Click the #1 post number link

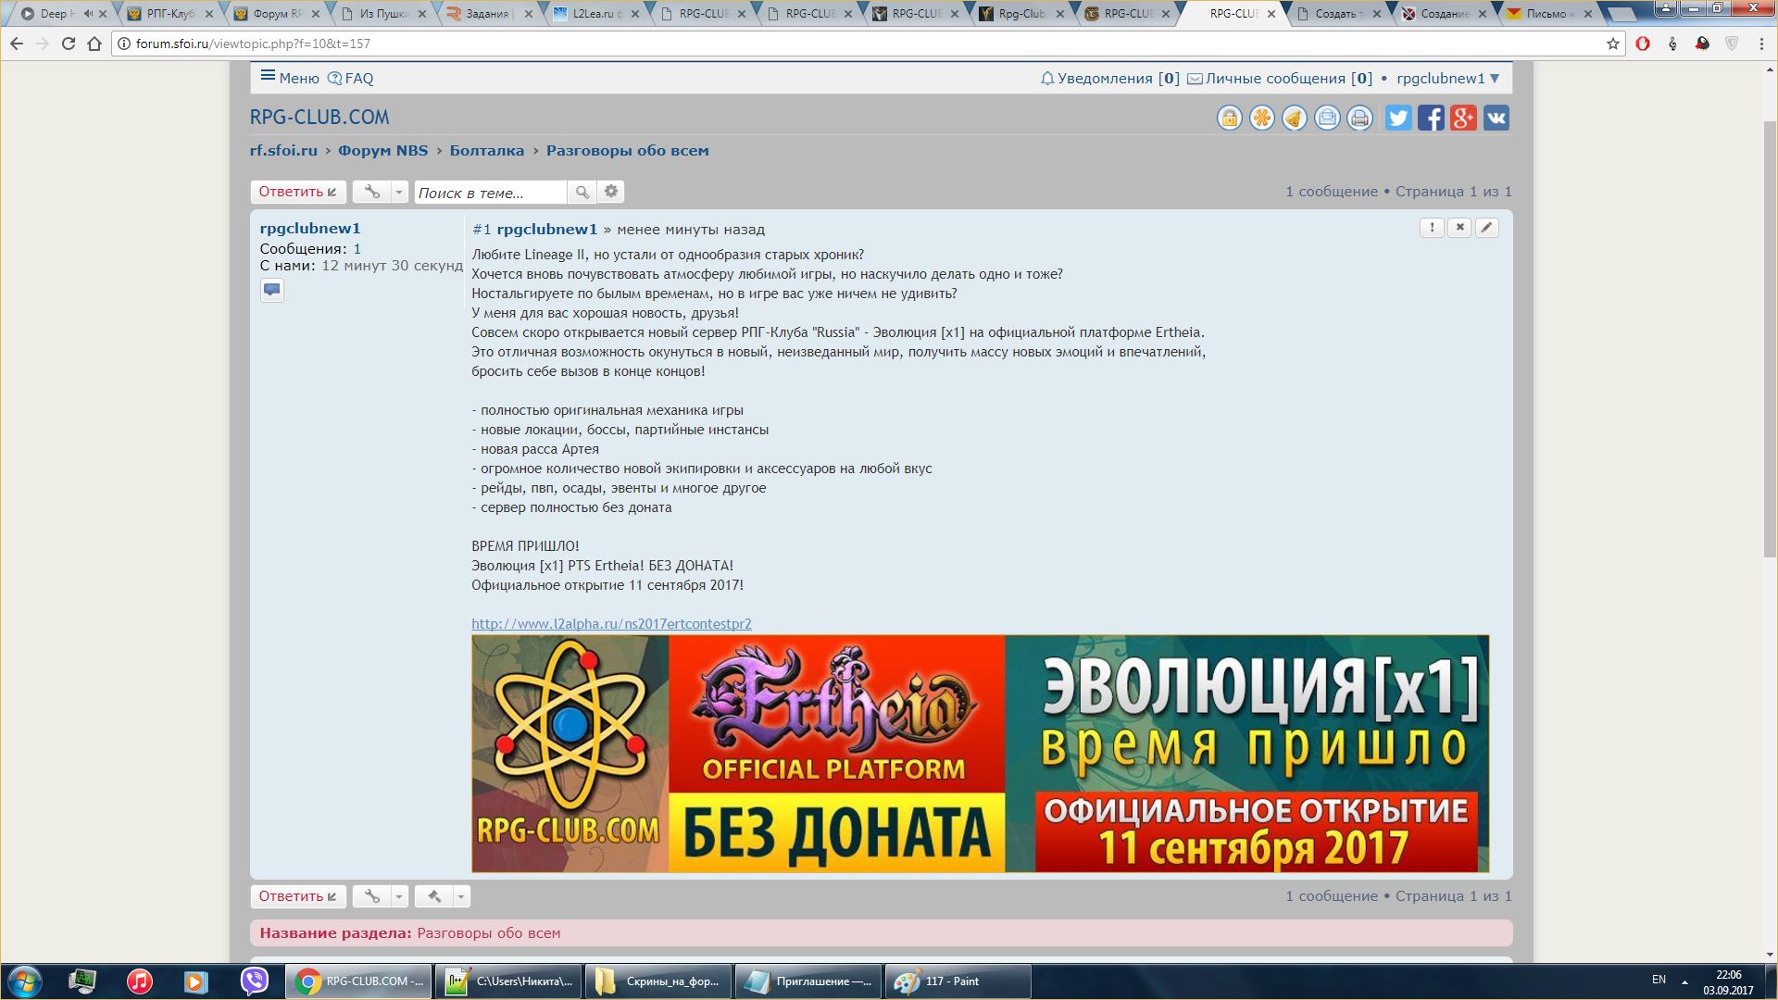click(482, 230)
